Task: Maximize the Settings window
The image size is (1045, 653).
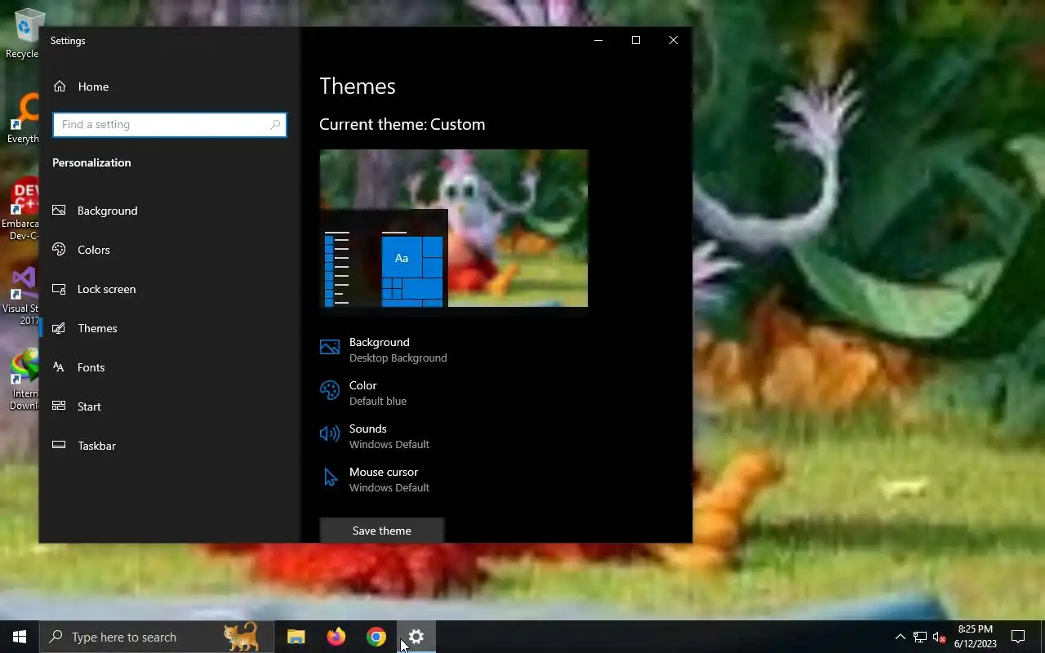Action: click(x=636, y=40)
